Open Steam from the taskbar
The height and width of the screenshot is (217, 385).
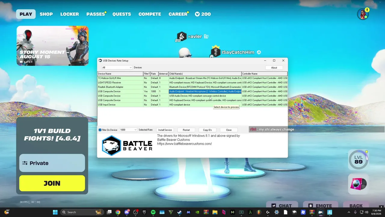tap(180, 212)
